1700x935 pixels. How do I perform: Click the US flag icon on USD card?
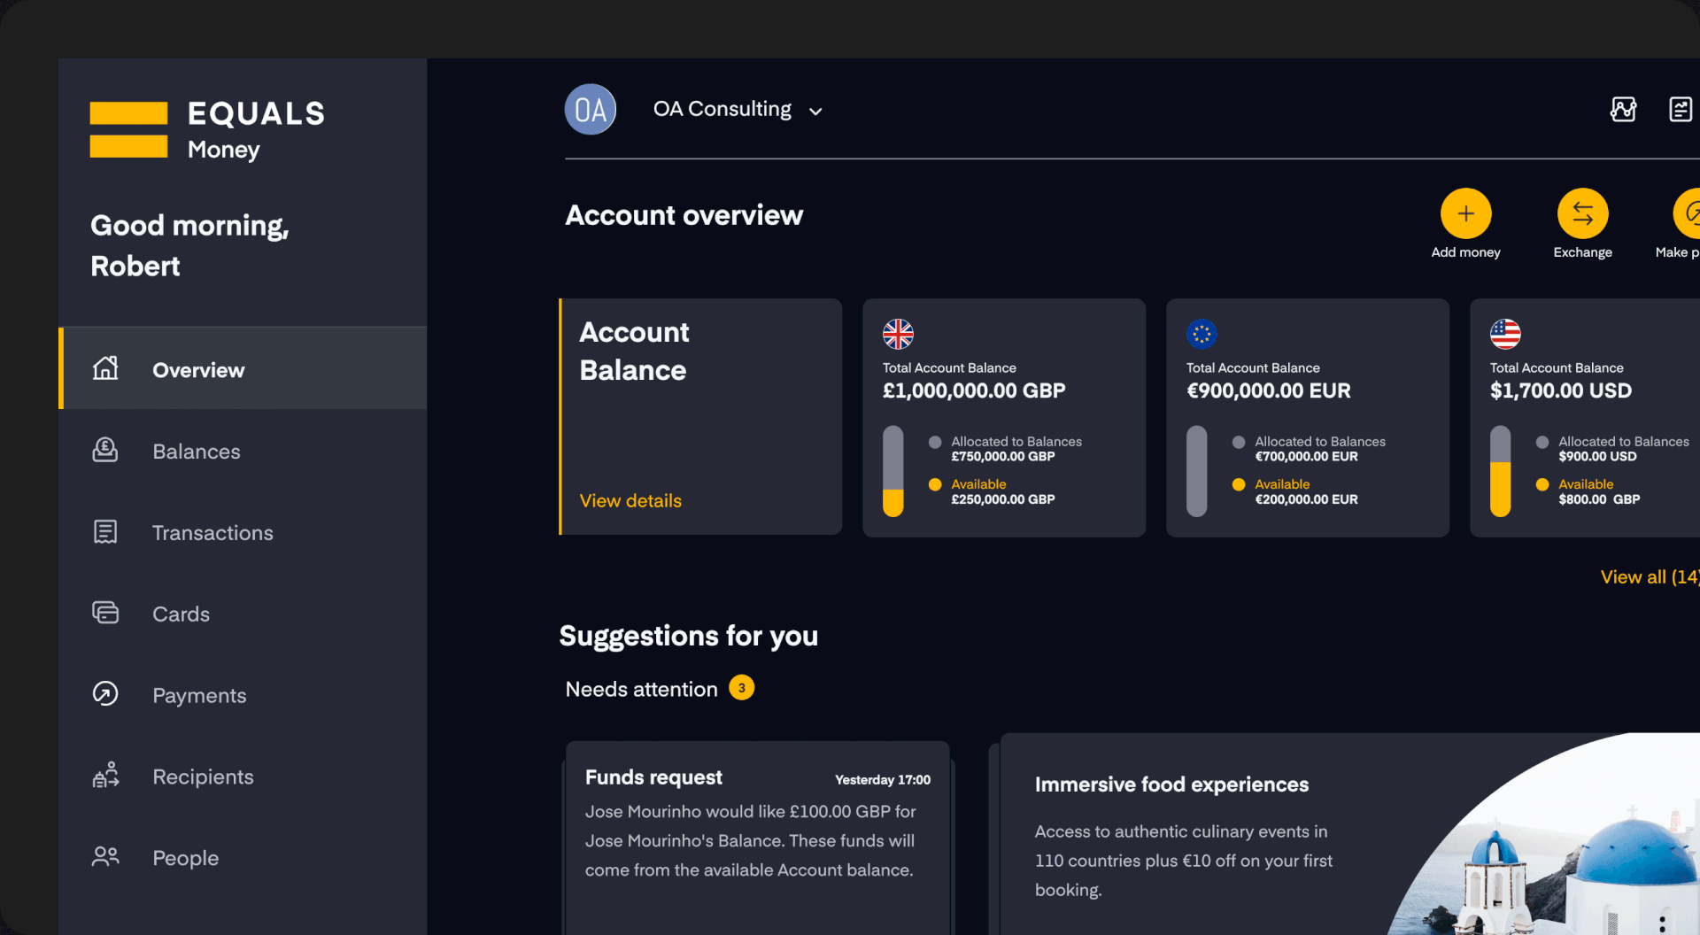[x=1505, y=334]
